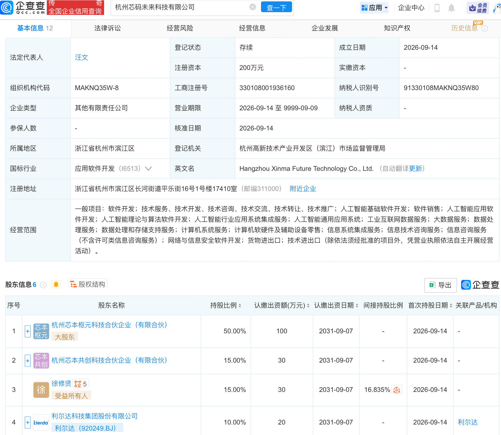This screenshot has width=501, height=435.
Task: Click the shareholder alert bell icon
Action: coord(56,284)
